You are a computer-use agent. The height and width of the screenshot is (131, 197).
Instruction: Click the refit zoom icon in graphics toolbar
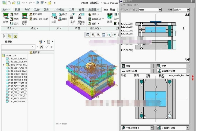pyautogui.click(x=88, y=35)
